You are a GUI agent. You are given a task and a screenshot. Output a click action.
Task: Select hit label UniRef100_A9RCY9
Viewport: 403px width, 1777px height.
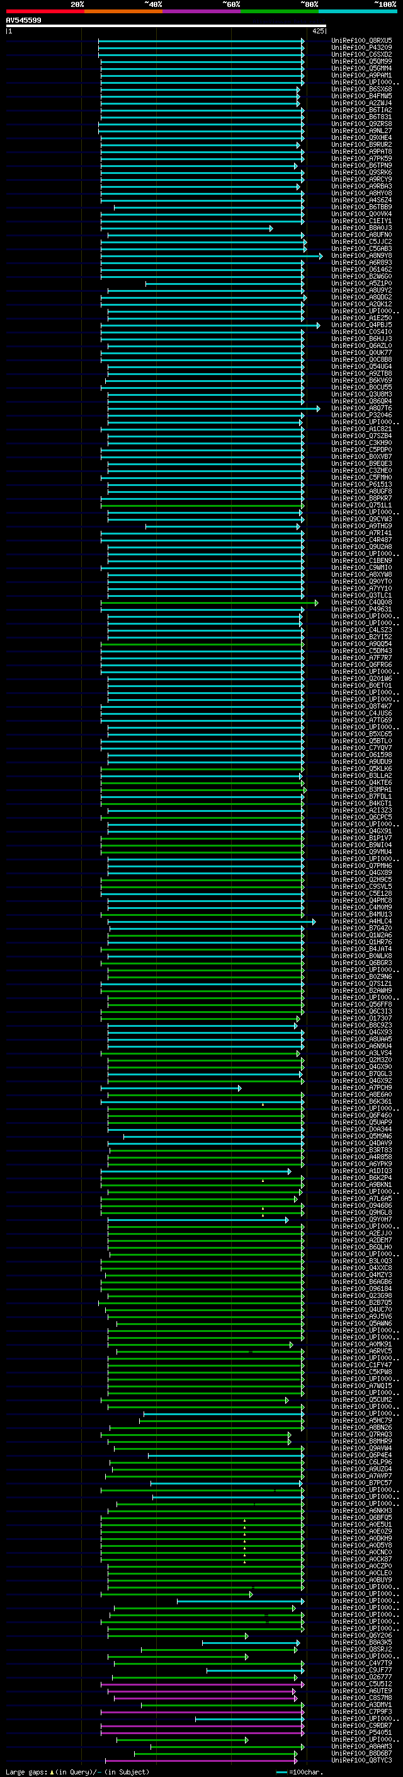pyautogui.click(x=361, y=180)
